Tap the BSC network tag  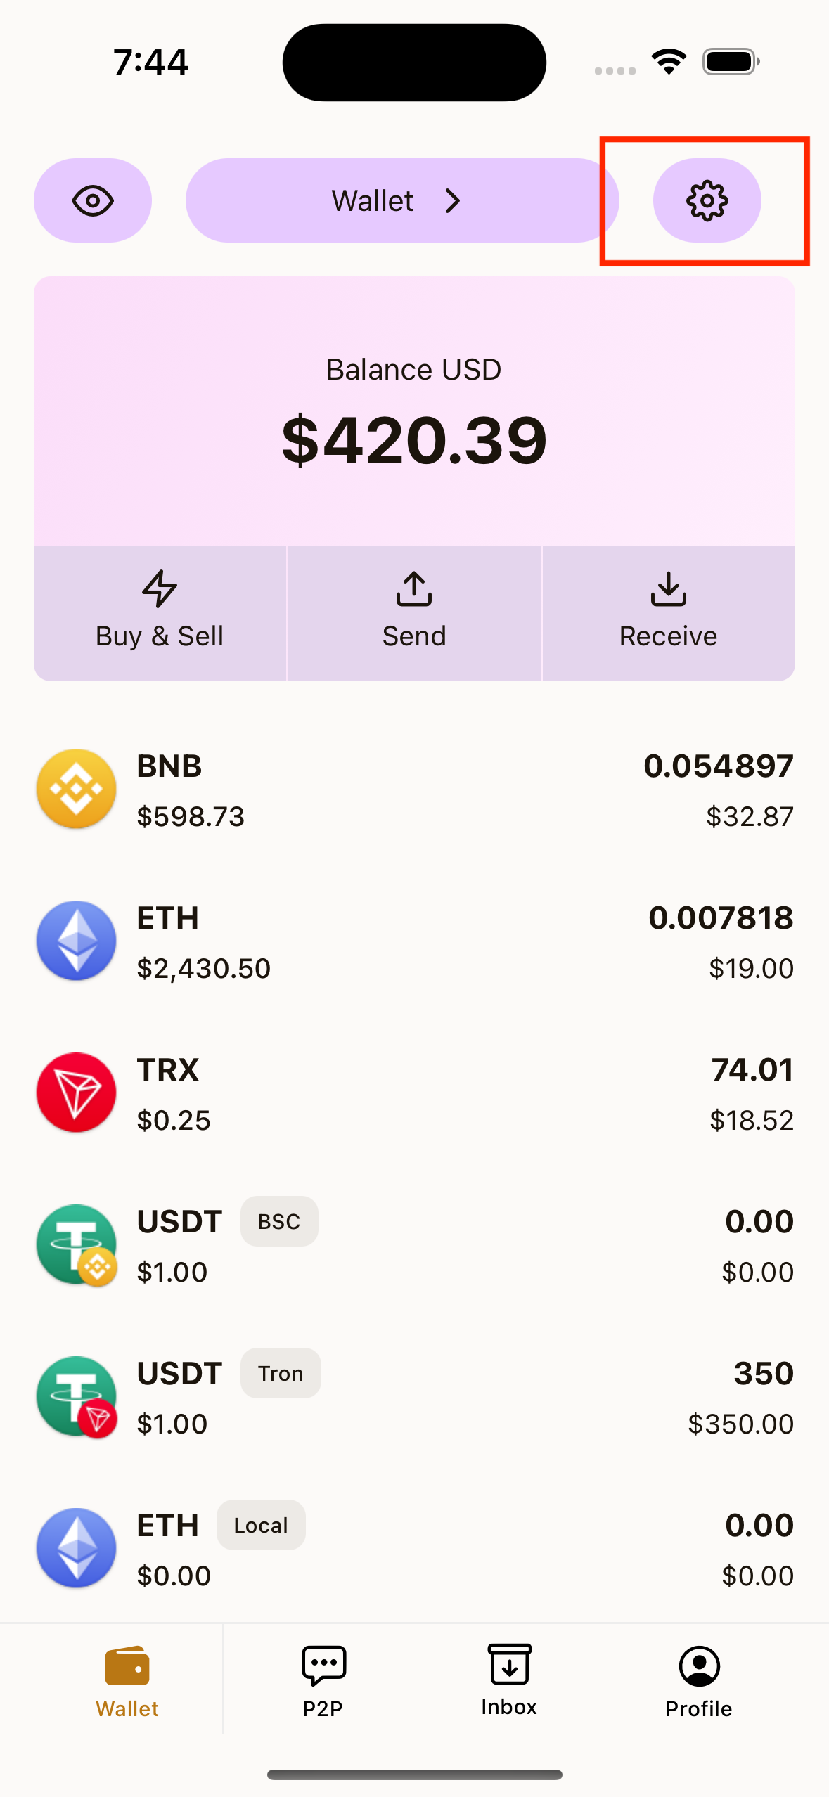pos(279,1221)
